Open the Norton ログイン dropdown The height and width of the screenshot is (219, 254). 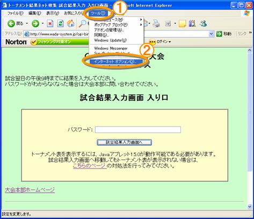coord(160,42)
